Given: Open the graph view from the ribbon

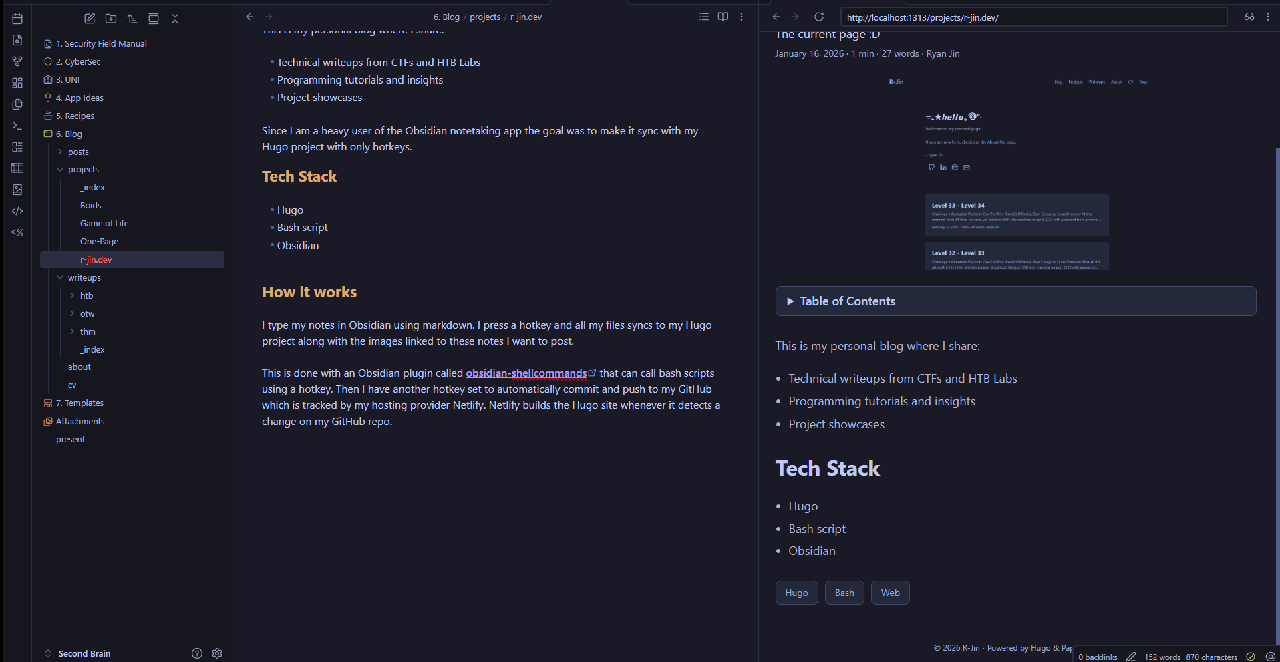Looking at the screenshot, I should [x=17, y=61].
